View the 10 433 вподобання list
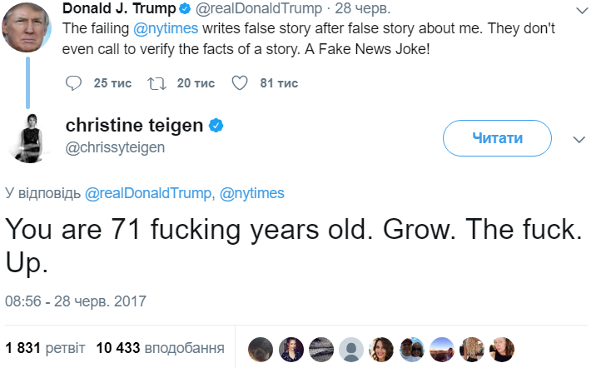The height and width of the screenshot is (368, 606). click(x=160, y=347)
